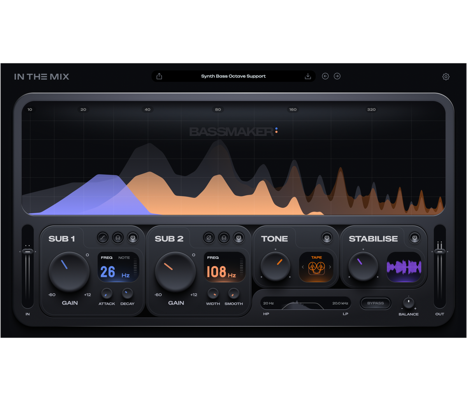The height and width of the screenshot is (401, 467).
Task: Select next tone type after TAPE
Action: coord(330,267)
